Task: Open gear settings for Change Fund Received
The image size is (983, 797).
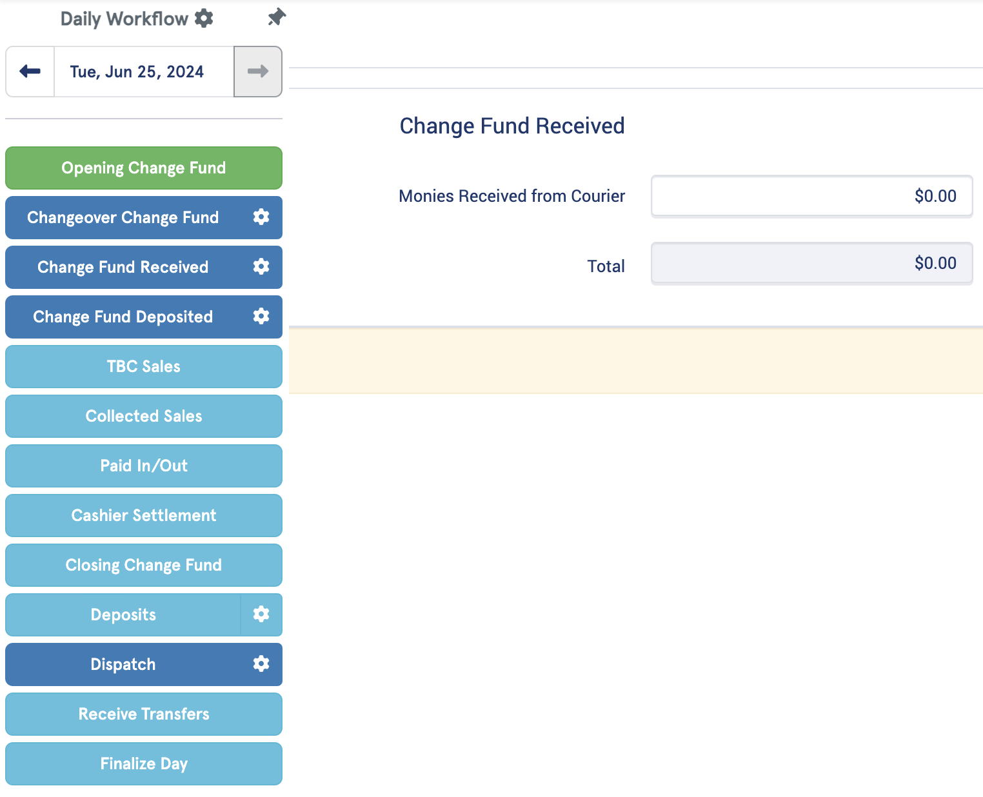Action: 261,267
